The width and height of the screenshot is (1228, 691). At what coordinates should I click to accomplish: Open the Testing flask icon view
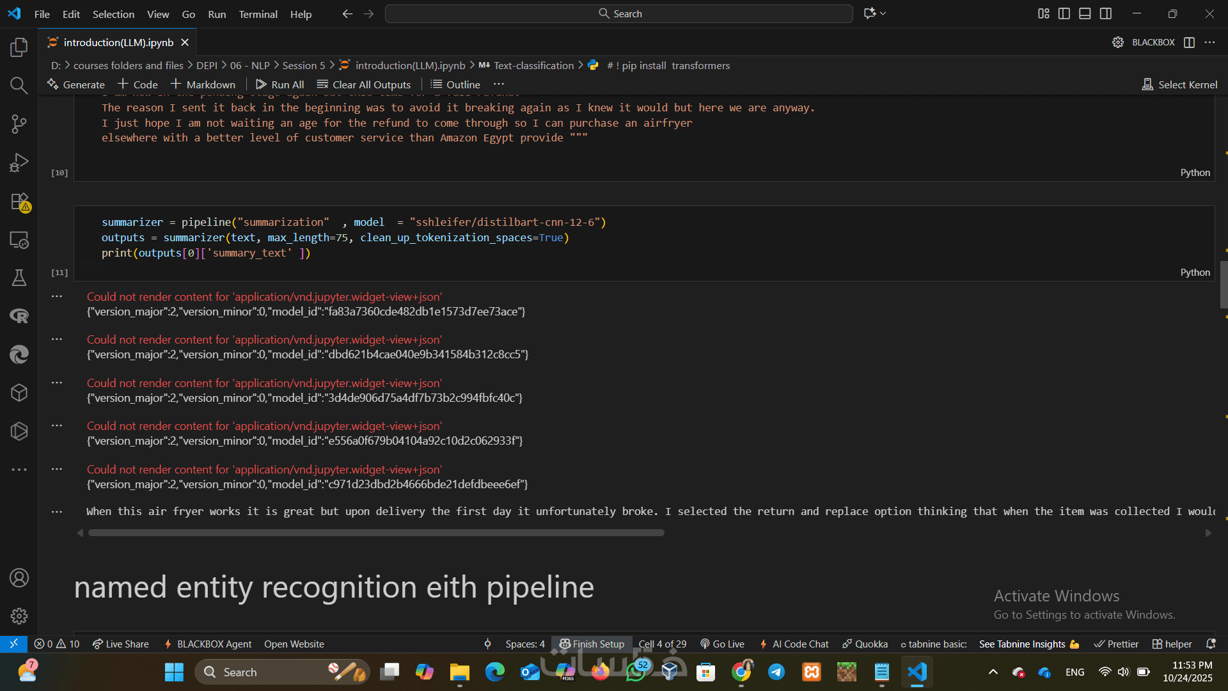tap(19, 278)
